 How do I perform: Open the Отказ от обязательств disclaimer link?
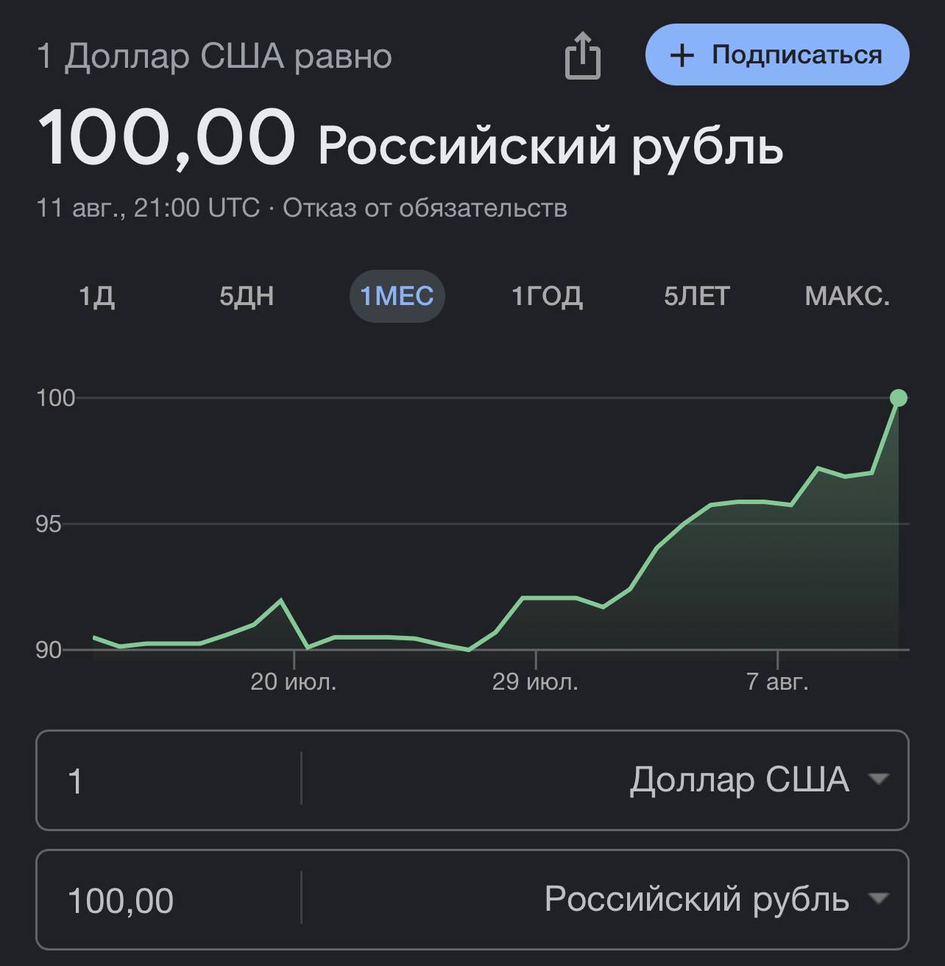(425, 208)
